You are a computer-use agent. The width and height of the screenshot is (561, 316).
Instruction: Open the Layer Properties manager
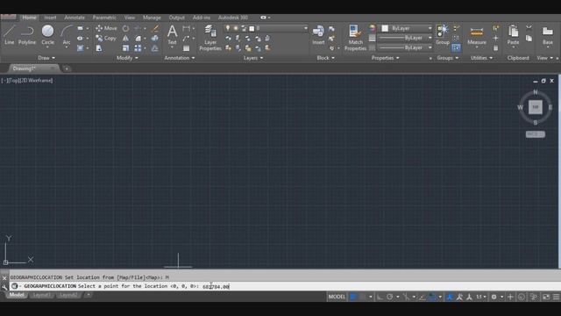point(210,38)
